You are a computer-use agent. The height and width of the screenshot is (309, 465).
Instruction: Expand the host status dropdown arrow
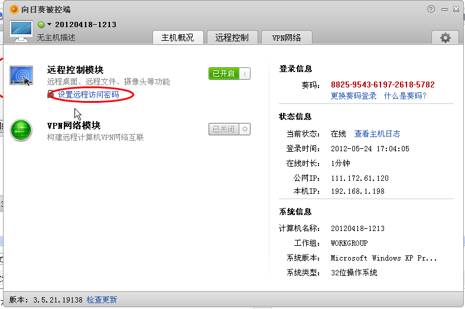49,24
